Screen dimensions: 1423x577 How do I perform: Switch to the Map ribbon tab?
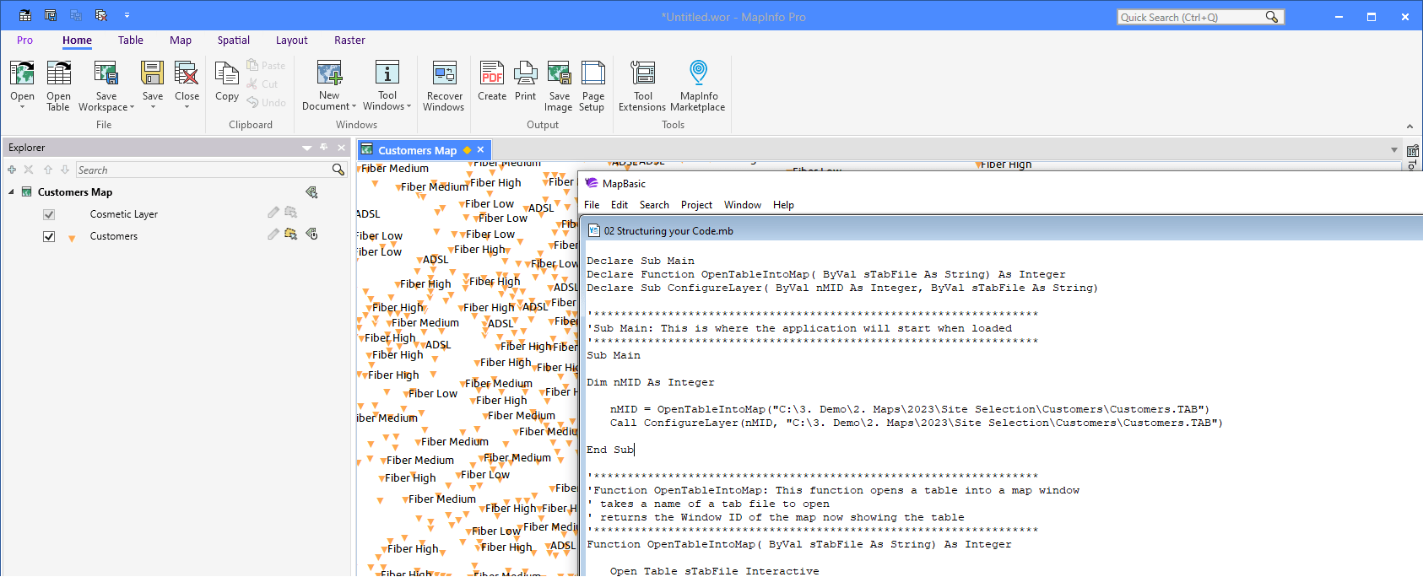click(x=181, y=40)
